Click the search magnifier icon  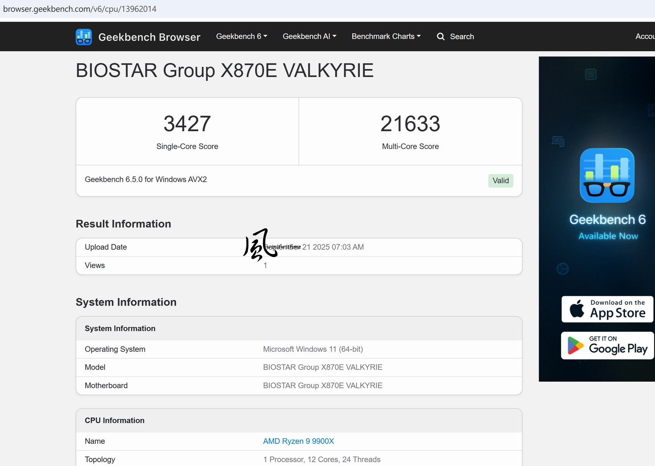(x=440, y=37)
